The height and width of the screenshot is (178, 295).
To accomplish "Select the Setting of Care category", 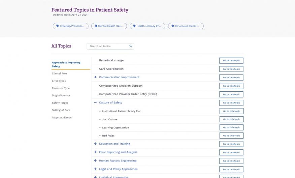I will tap(61, 110).
